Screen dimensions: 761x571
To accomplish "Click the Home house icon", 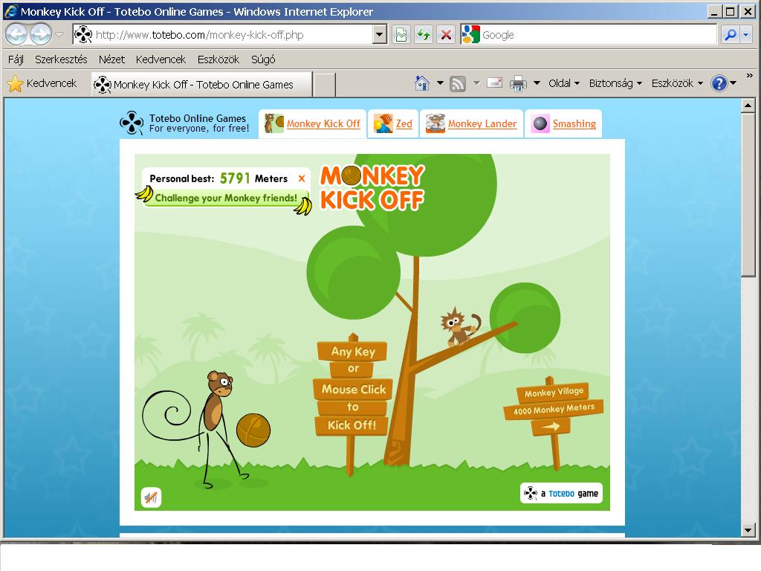I will [x=422, y=83].
